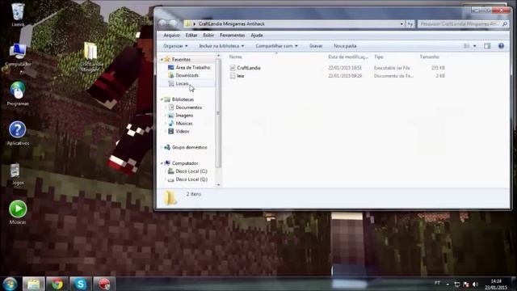The width and height of the screenshot is (517, 291).
Task: Open Disco Local (C:)
Action: [191, 171]
